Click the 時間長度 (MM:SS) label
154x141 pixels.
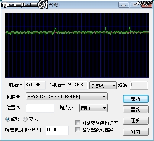point(23,130)
